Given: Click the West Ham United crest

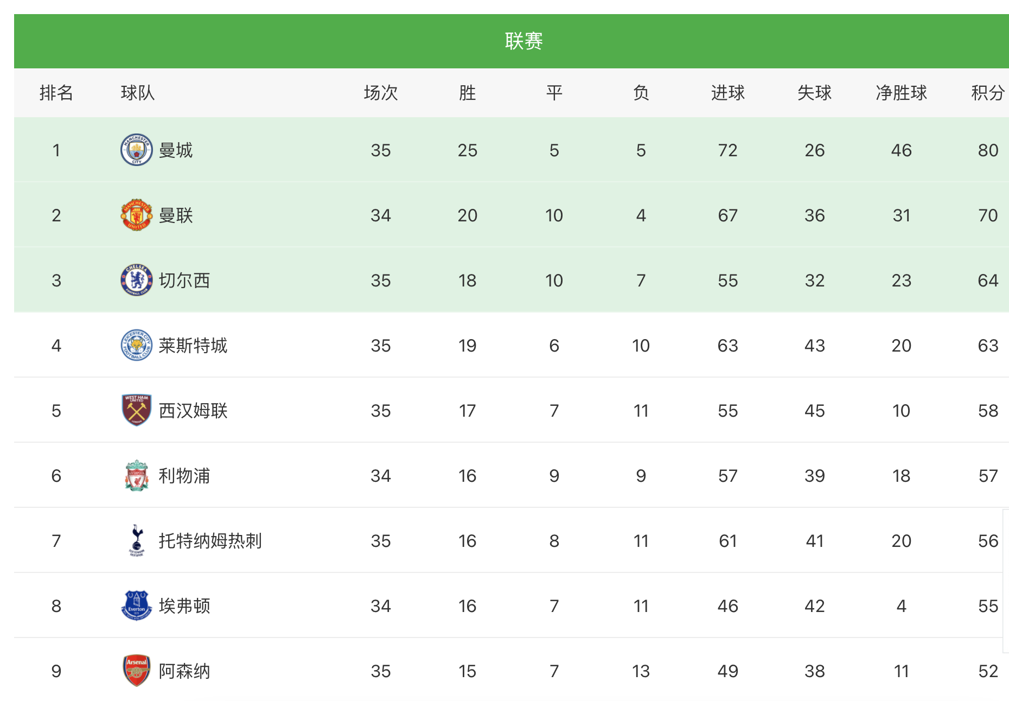Looking at the screenshot, I should pyautogui.click(x=136, y=410).
